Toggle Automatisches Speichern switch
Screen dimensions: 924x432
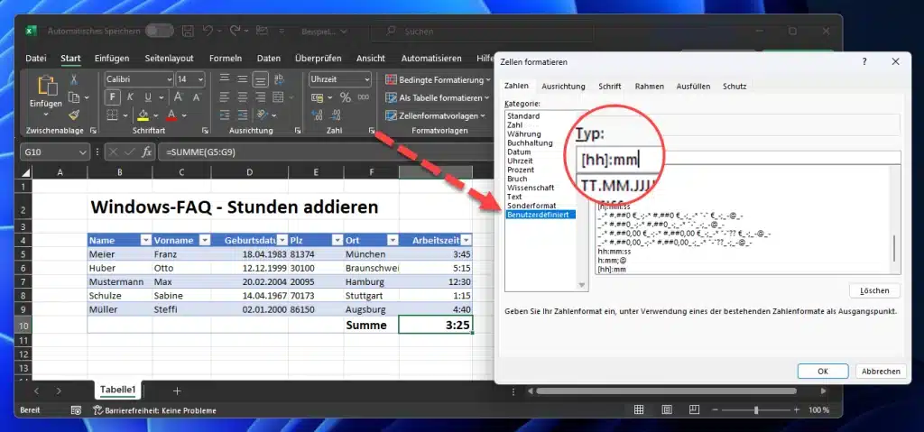pos(160,31)
